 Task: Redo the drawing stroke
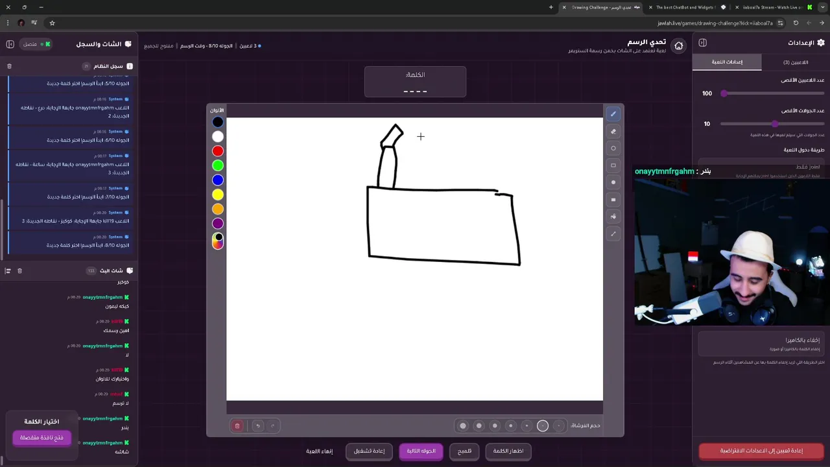[x=272, y=425]
